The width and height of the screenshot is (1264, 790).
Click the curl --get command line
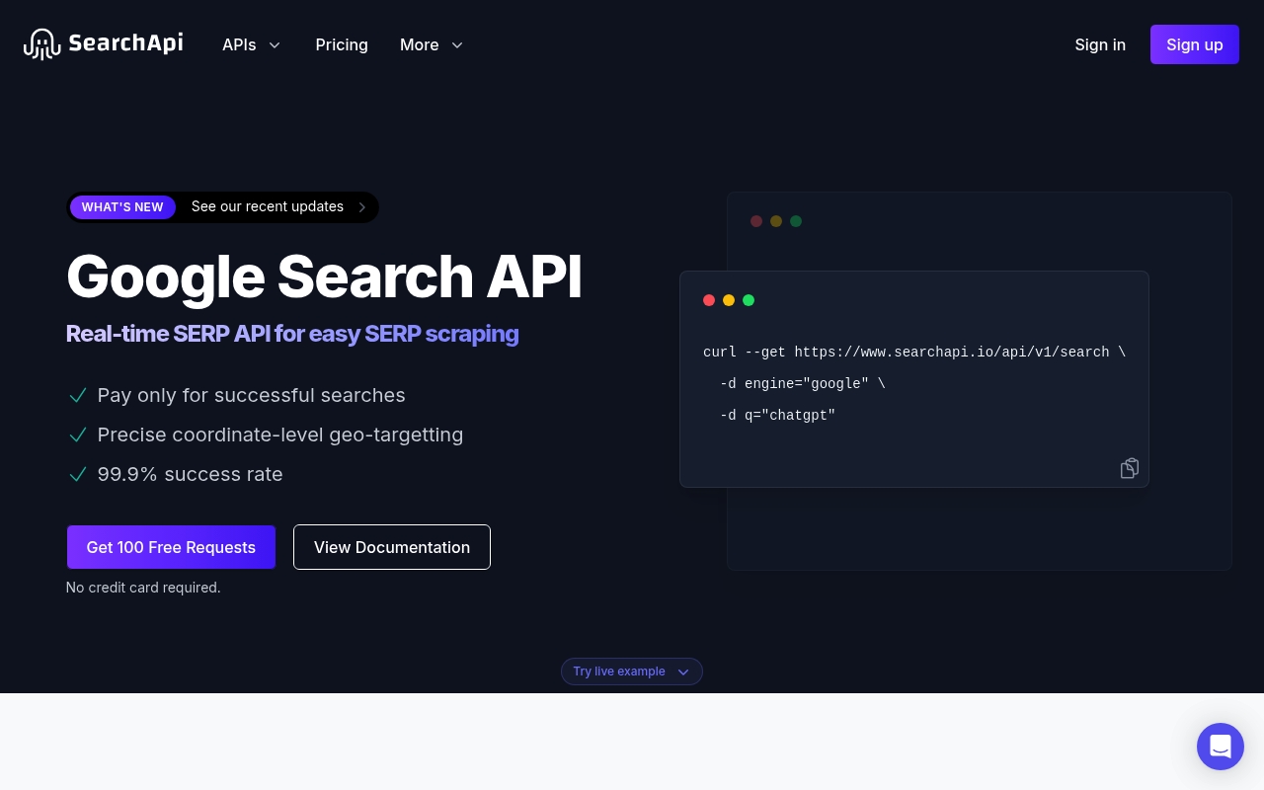[x=914, y=353]
